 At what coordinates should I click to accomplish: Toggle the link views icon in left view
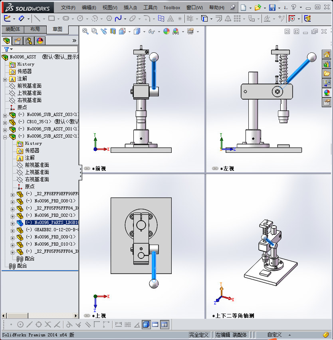pos(215,168)
